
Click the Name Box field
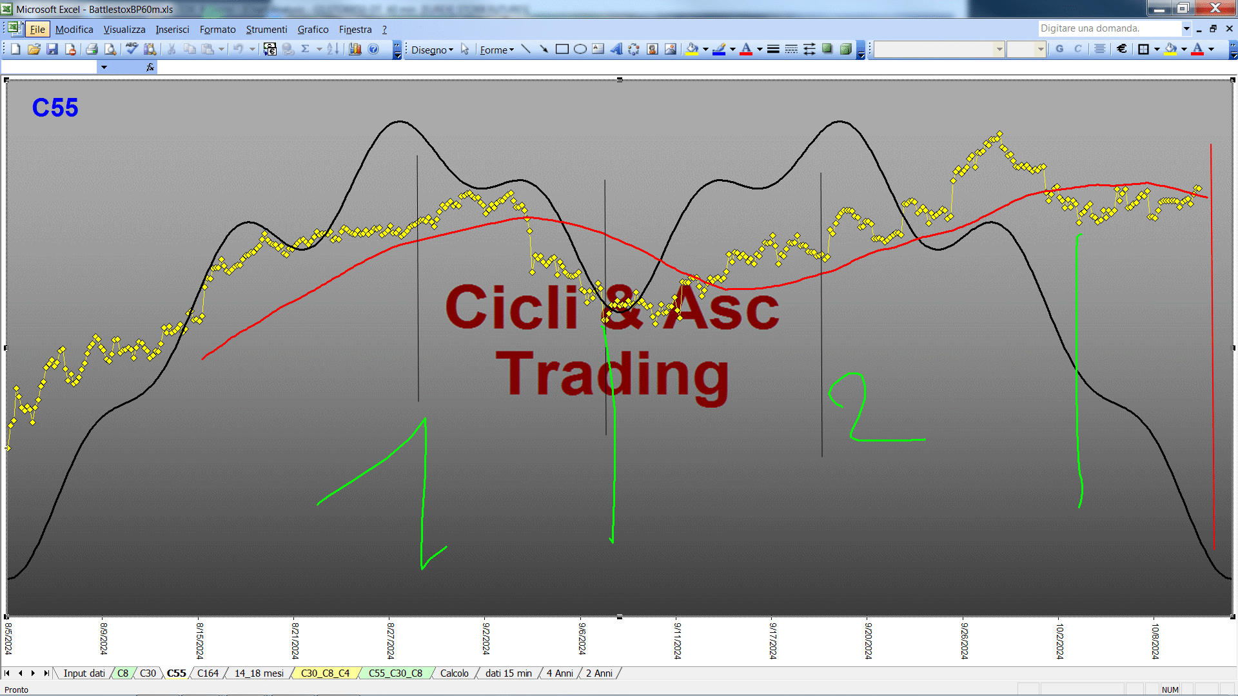tap(50, 67)
